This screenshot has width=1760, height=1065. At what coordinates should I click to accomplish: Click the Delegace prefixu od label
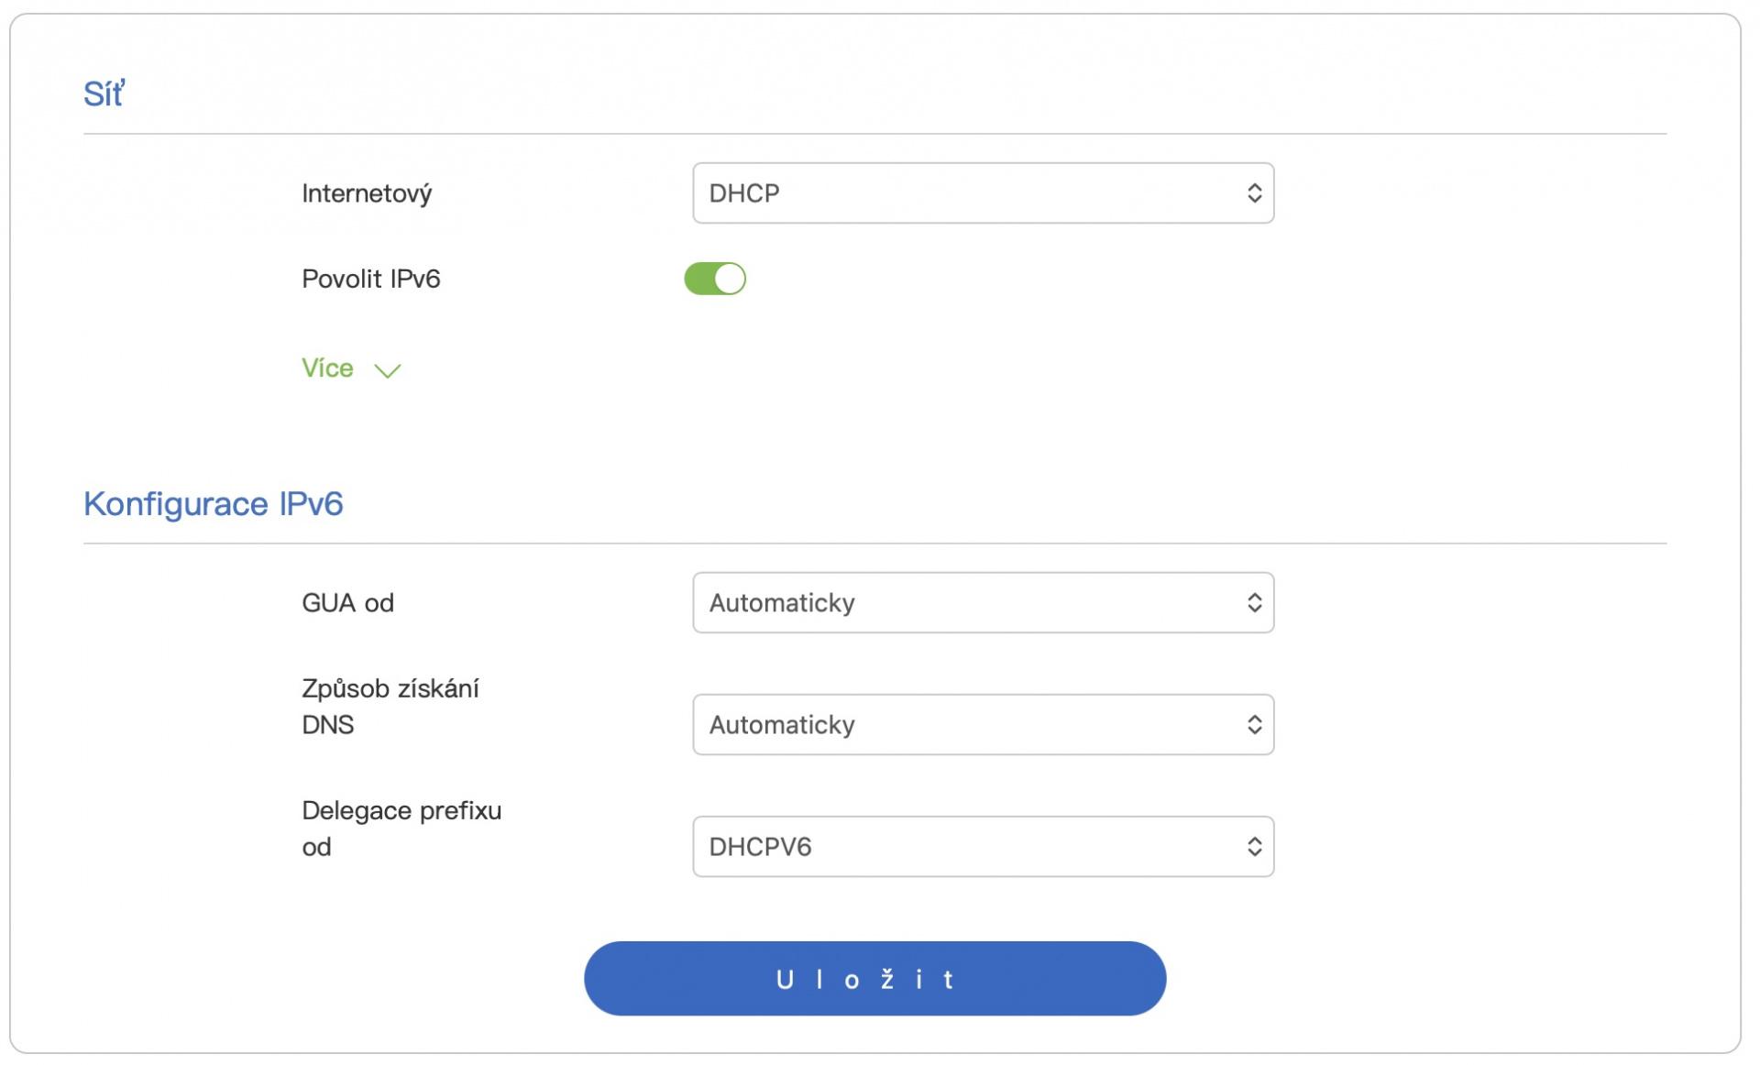point(401,828)
